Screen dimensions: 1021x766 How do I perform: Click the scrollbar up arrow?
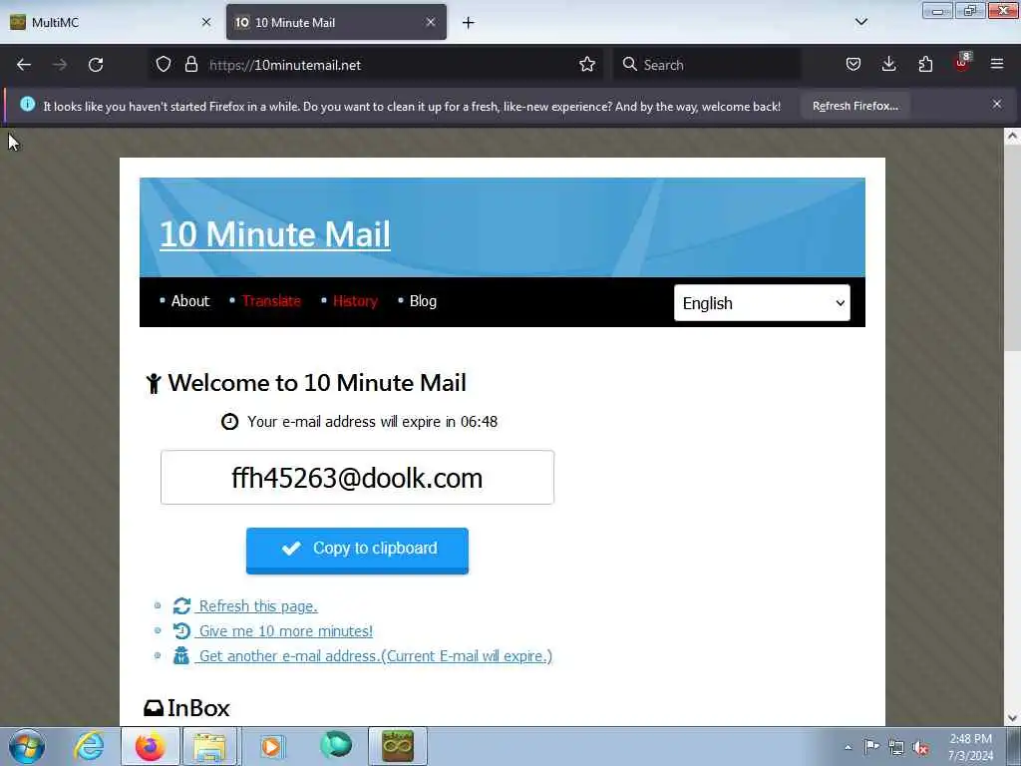point(1012,136)
